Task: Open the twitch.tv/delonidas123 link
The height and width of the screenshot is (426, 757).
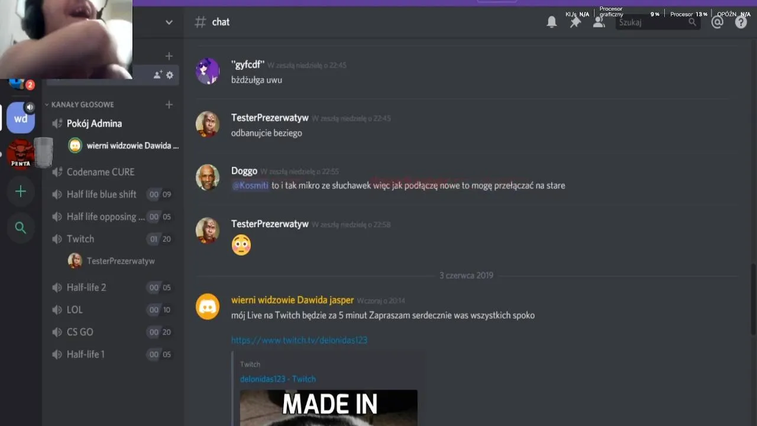Action: pyautogui.click(x=299, y=340)
